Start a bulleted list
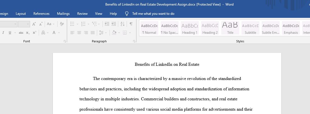This screenshot has height=114, width=310. (x=72, y=24)
